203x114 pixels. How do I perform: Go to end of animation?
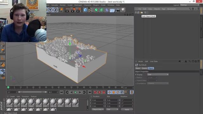point(89,92)
